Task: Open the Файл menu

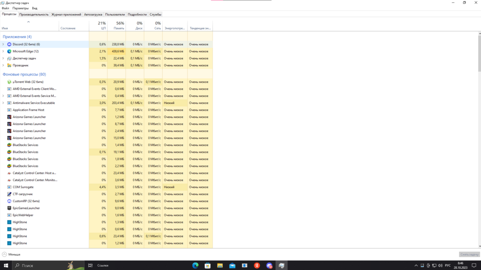Action: coord(5,8)
